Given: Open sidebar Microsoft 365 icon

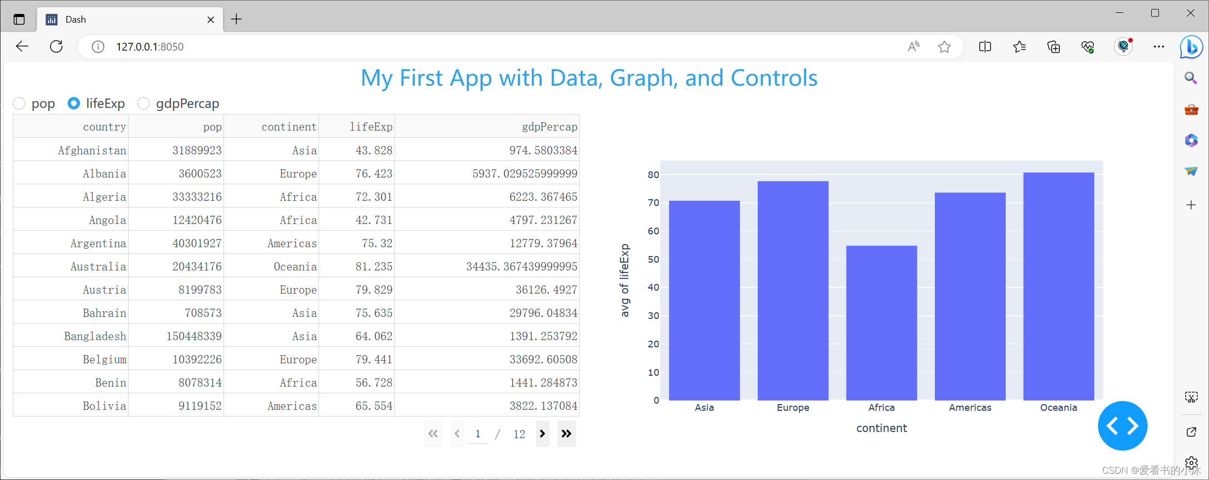Looking at the screenshot, I should click(1191, 140).
